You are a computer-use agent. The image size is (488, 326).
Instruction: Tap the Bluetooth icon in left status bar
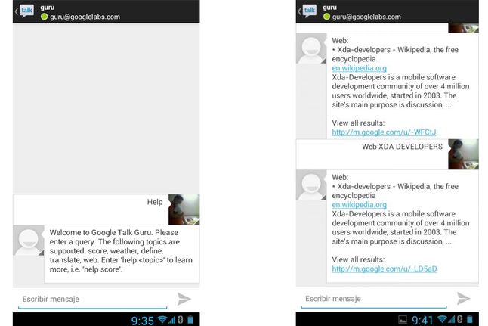click(181, 319)
